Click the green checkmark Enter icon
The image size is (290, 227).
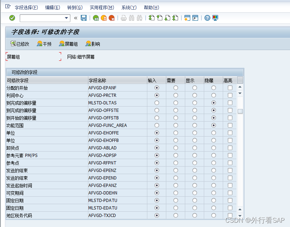(12, 18)
